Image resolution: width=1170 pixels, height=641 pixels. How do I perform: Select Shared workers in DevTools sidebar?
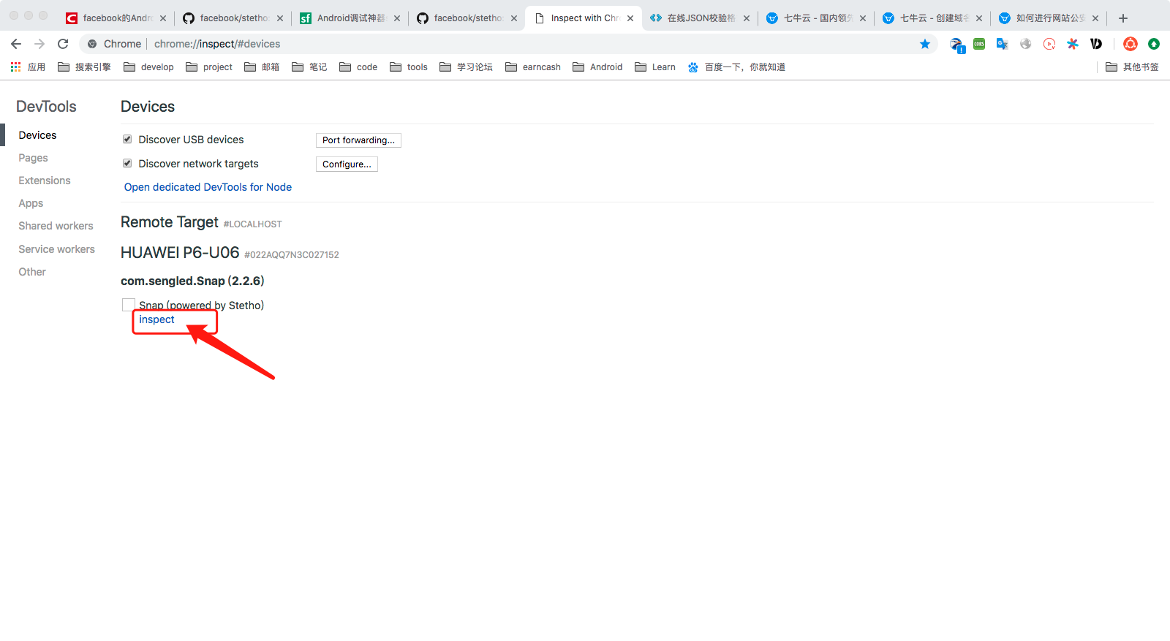56,226
